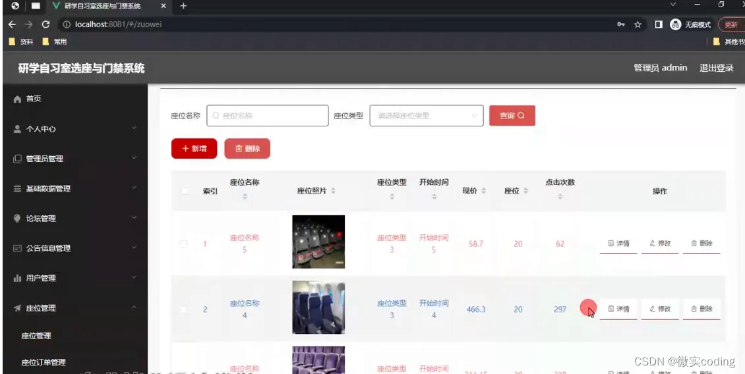Image resolution: width=745 pixels, height=374 pixels.
Task: Click 修改 for row 1
Action: (x=660, y=244)
